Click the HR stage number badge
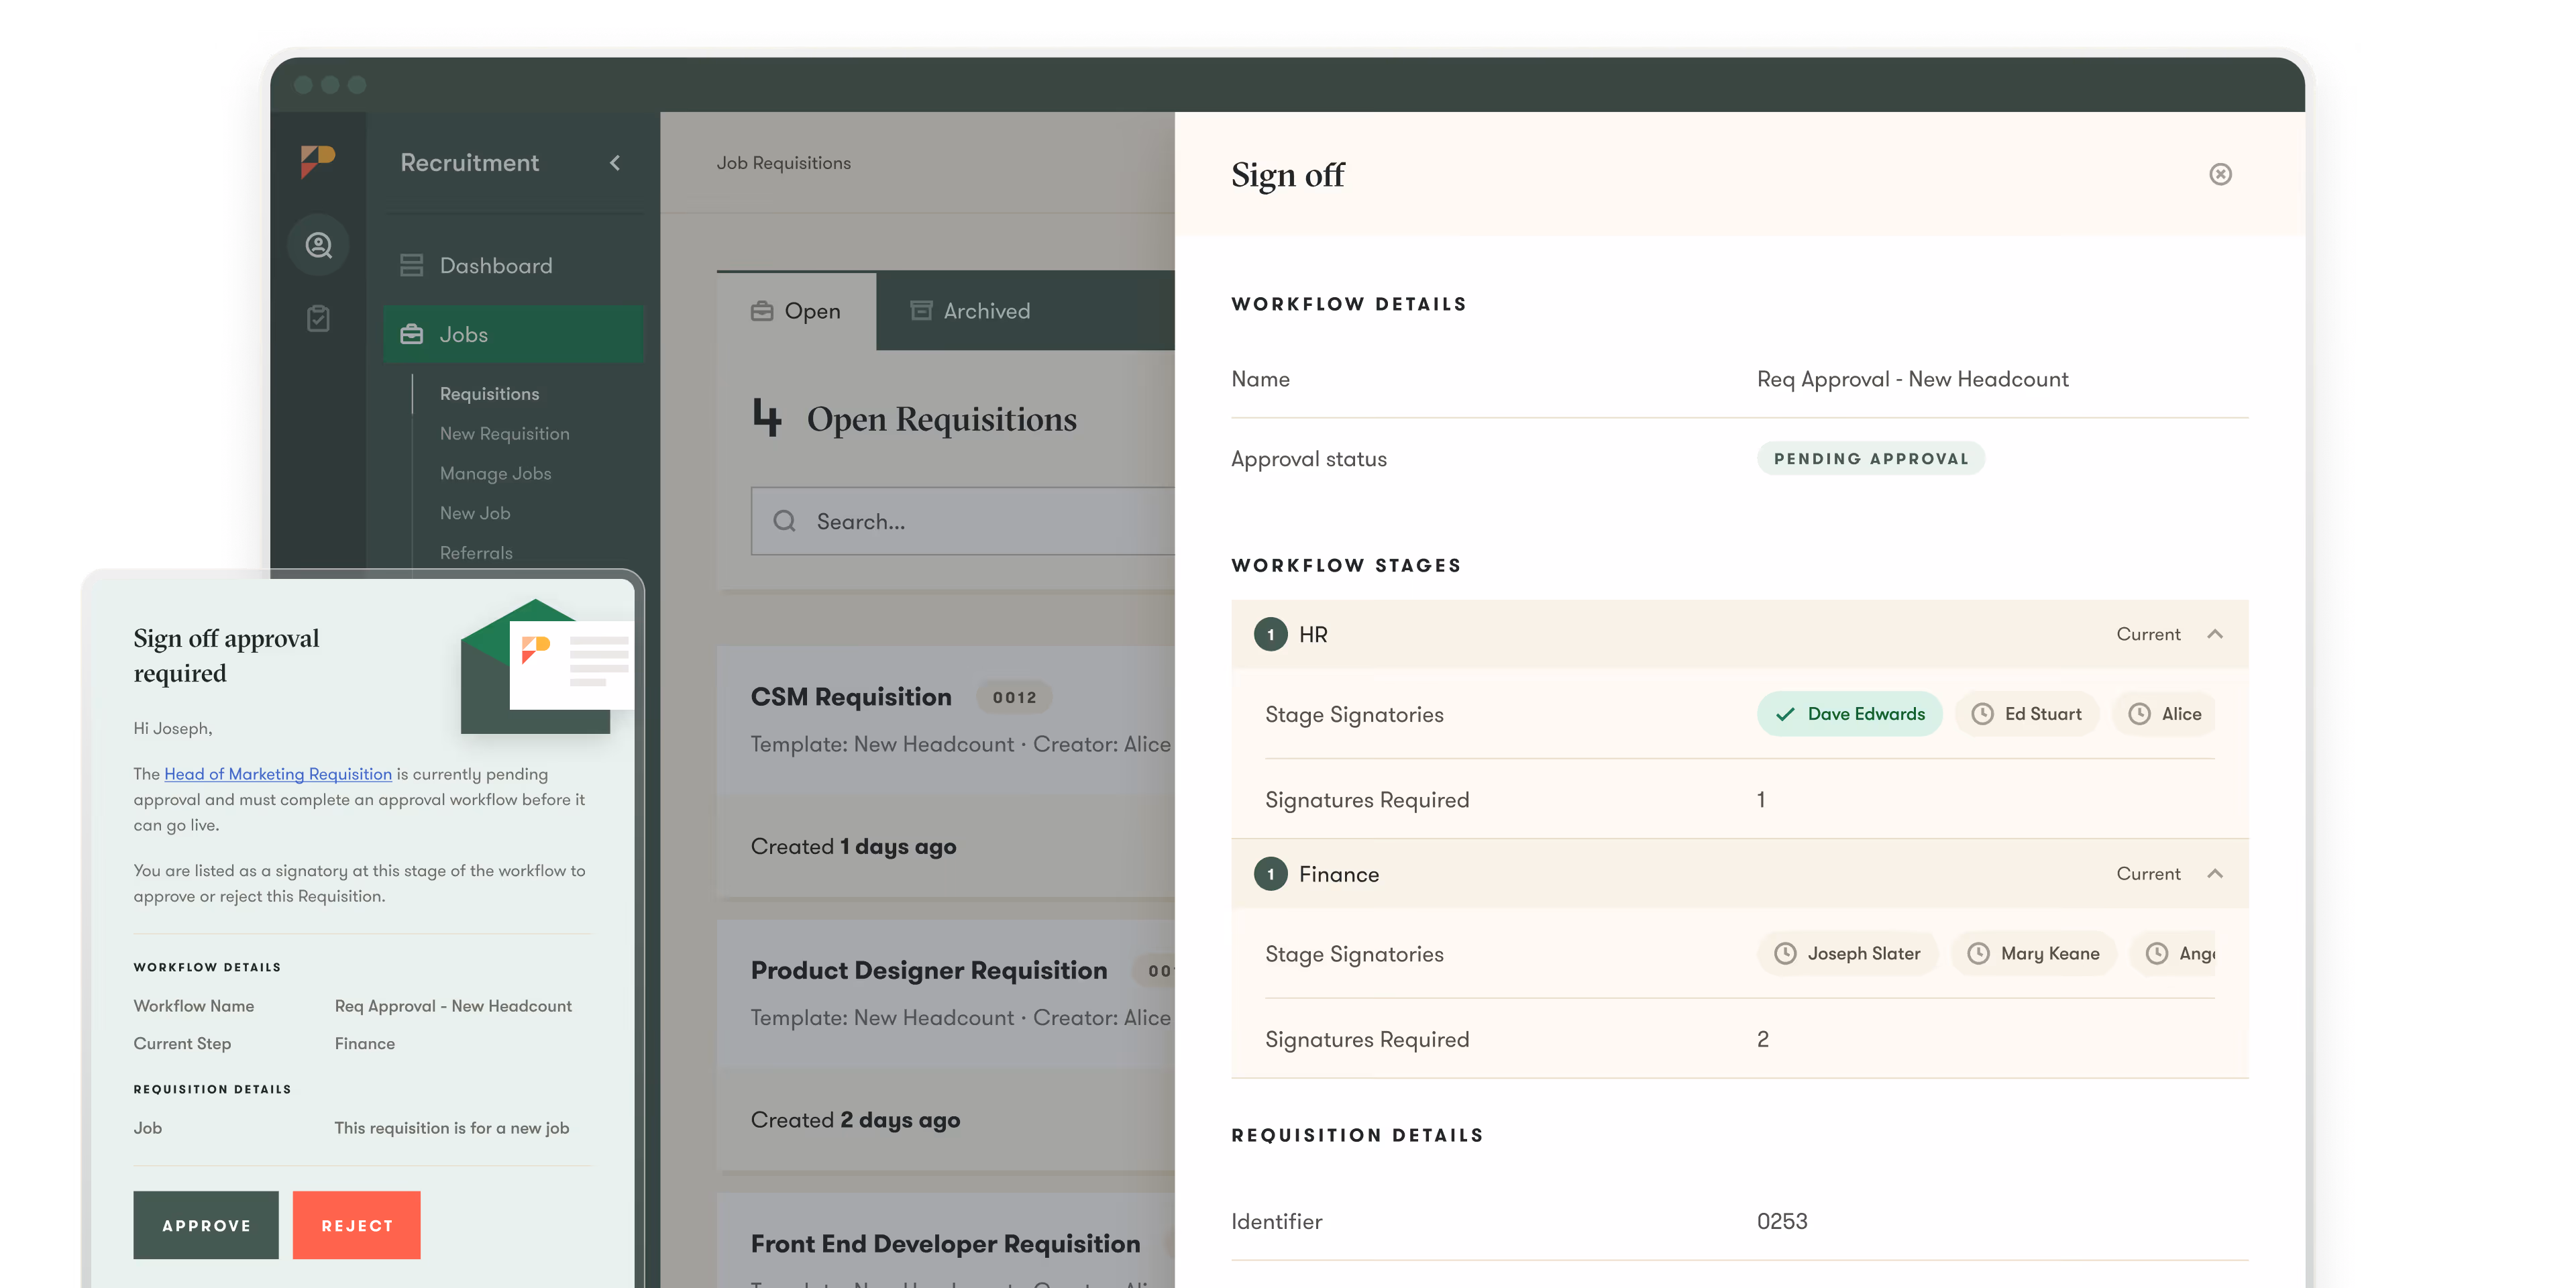Image resolution: width=2576 pixels, height=1288 pixels. pyautogui.click(x=1270, y=634)
